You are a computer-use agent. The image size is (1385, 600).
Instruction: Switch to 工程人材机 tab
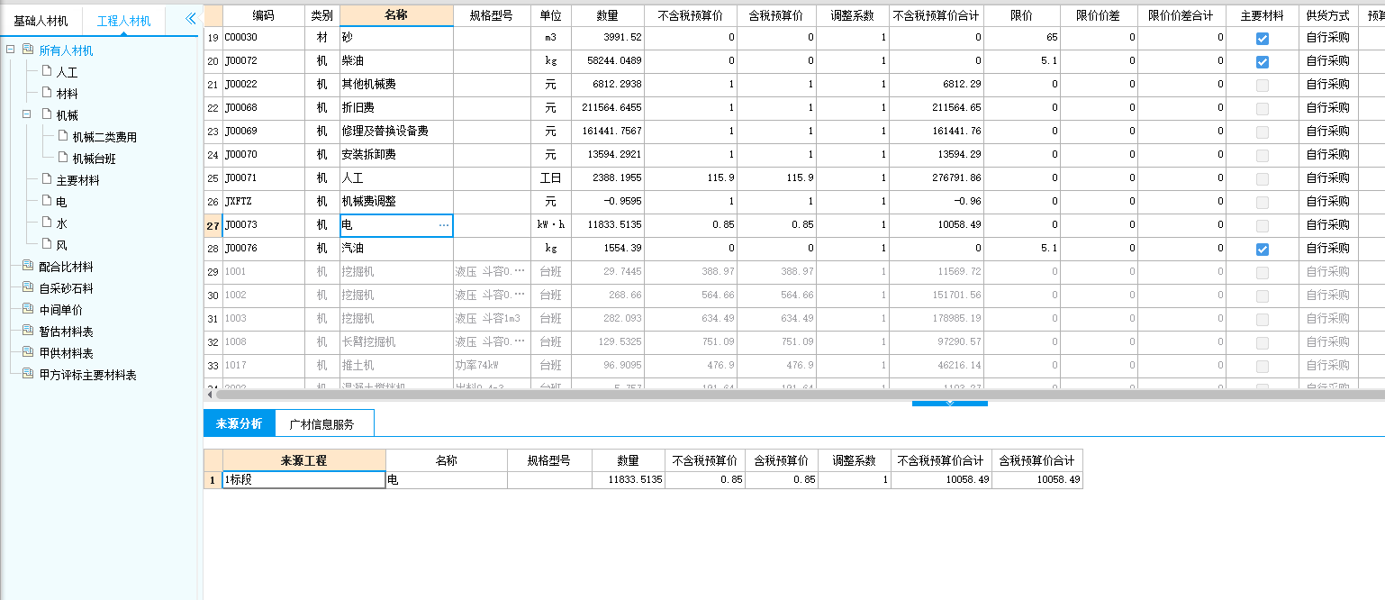[x=124, y=21]
